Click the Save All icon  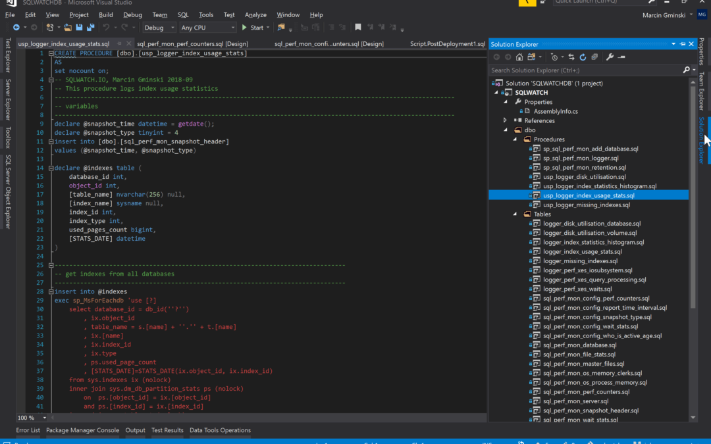90,27
